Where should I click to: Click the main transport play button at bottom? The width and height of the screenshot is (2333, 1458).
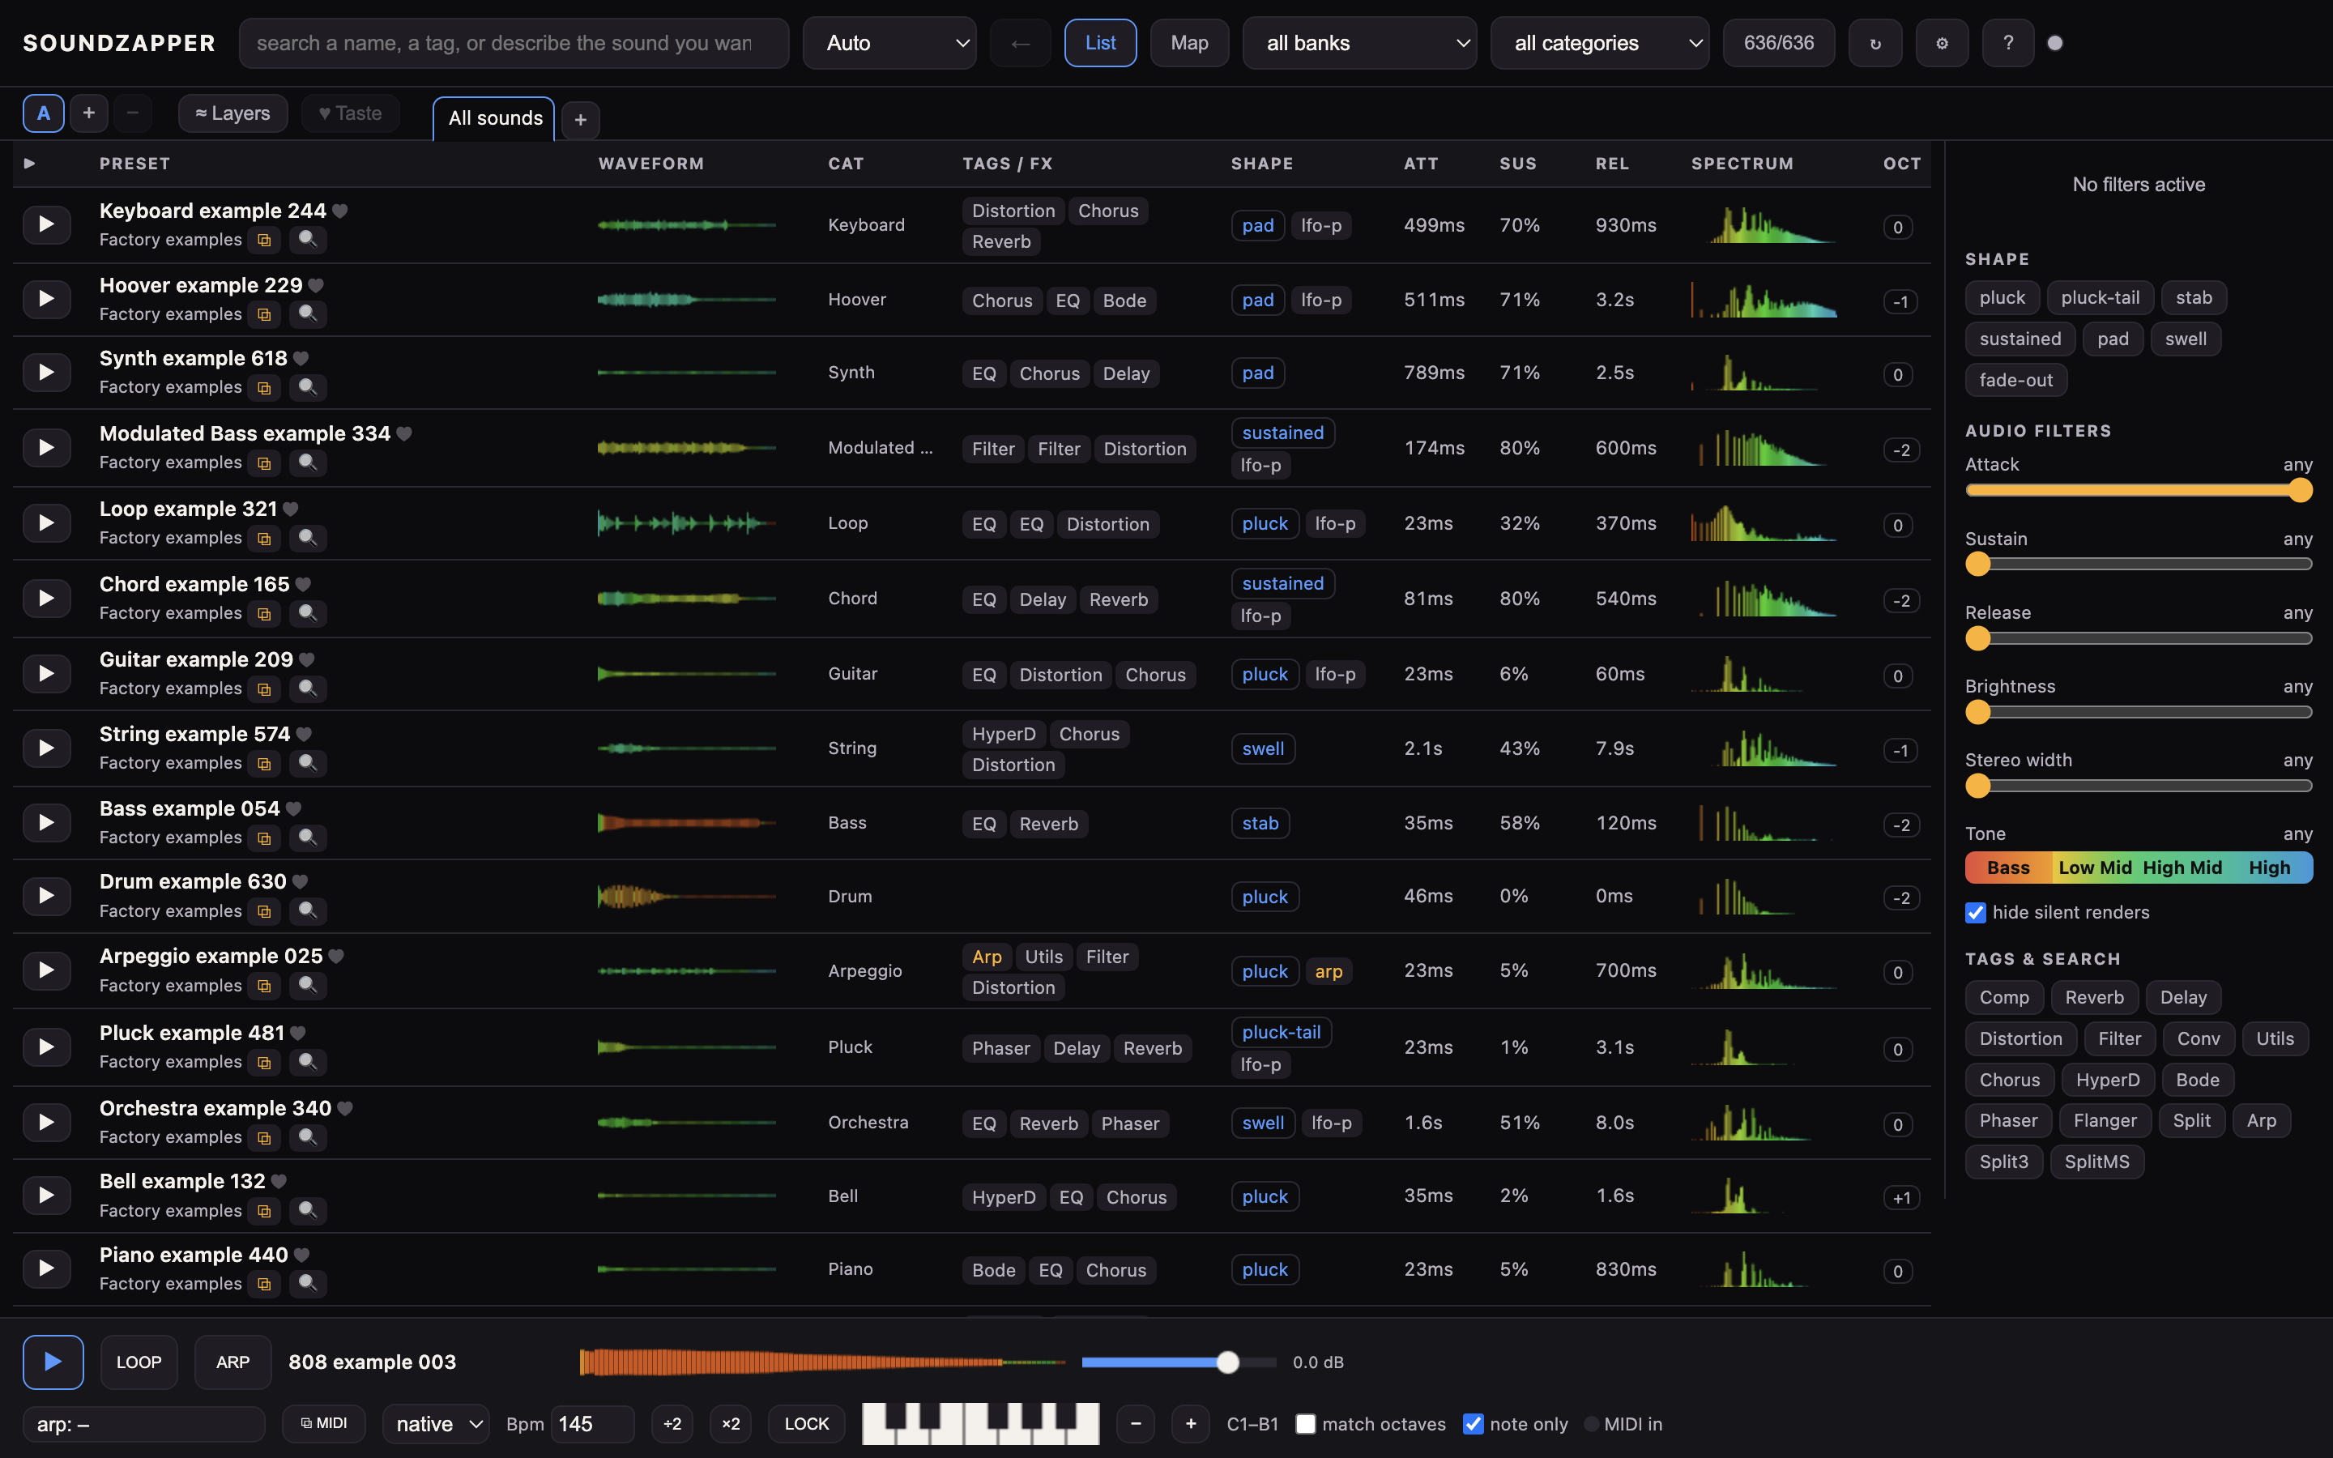coord(53,1362)
